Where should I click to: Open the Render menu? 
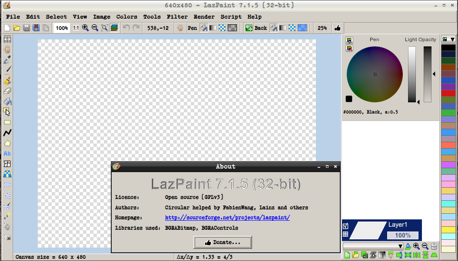pos(204,17)
